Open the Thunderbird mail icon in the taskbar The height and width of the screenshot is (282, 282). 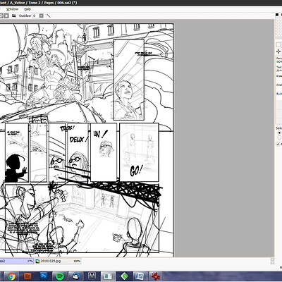[x=76, y=276]
